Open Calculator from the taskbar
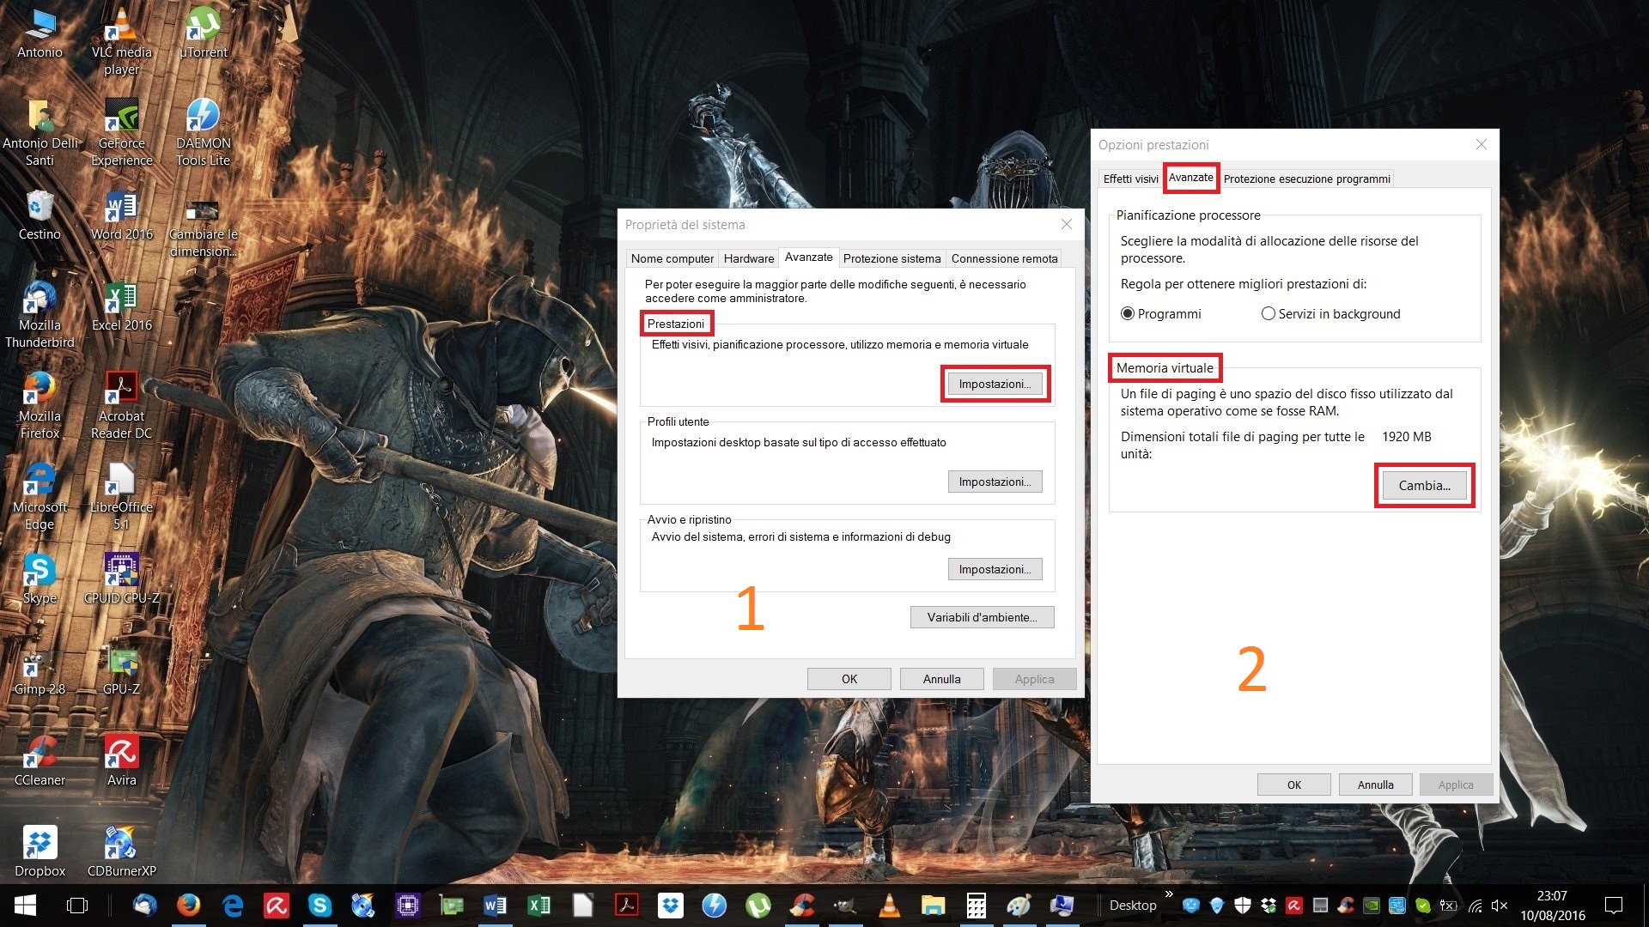 click(x=977, y=906)
